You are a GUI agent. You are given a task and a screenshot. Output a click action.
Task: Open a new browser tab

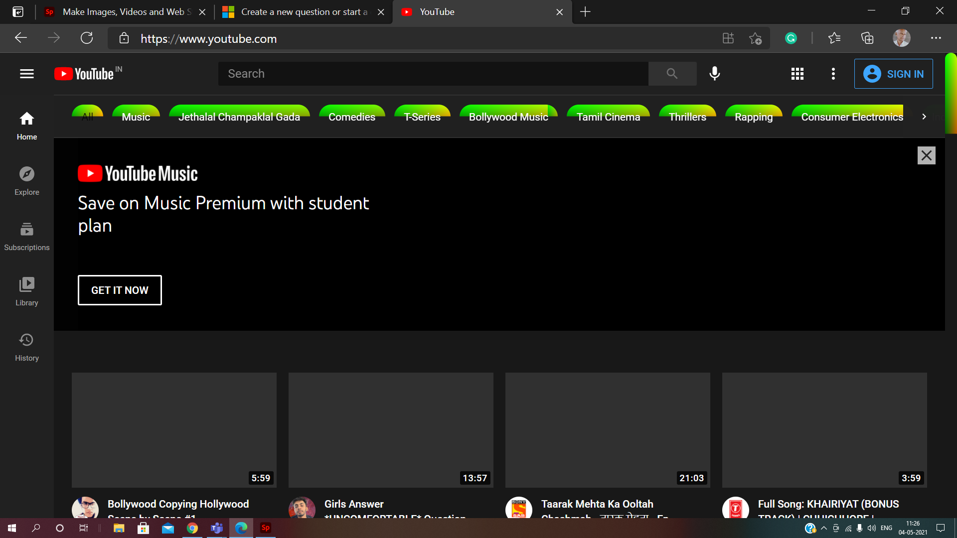click(x=585, y=11)
